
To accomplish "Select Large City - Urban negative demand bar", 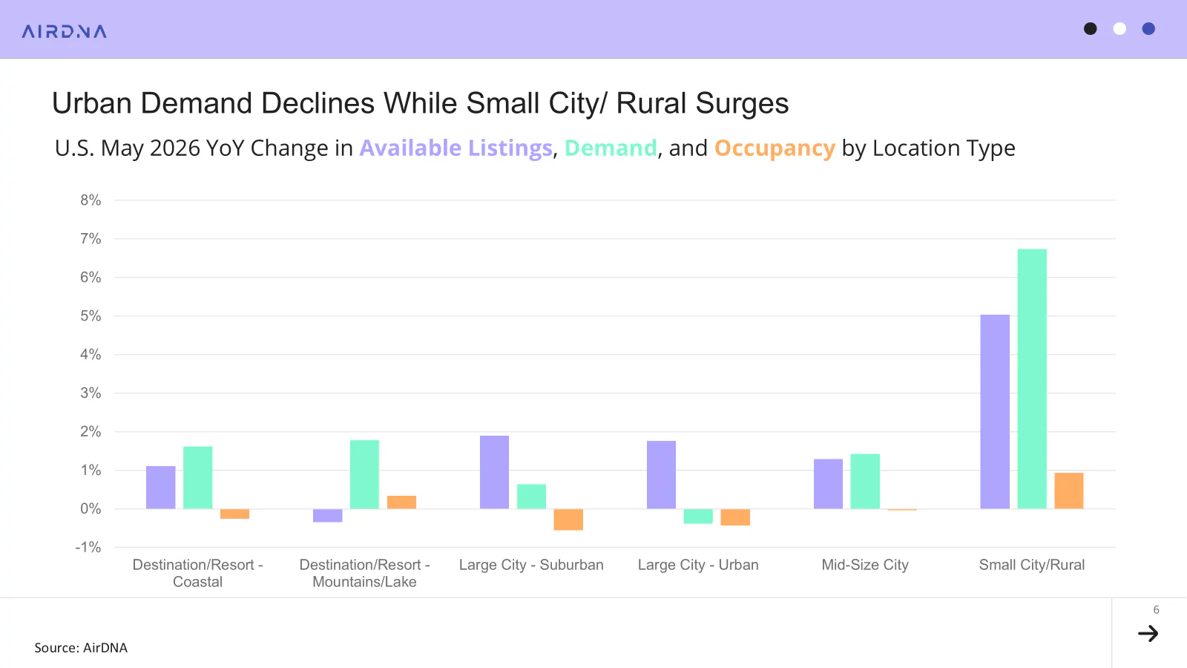I will 698,517.
